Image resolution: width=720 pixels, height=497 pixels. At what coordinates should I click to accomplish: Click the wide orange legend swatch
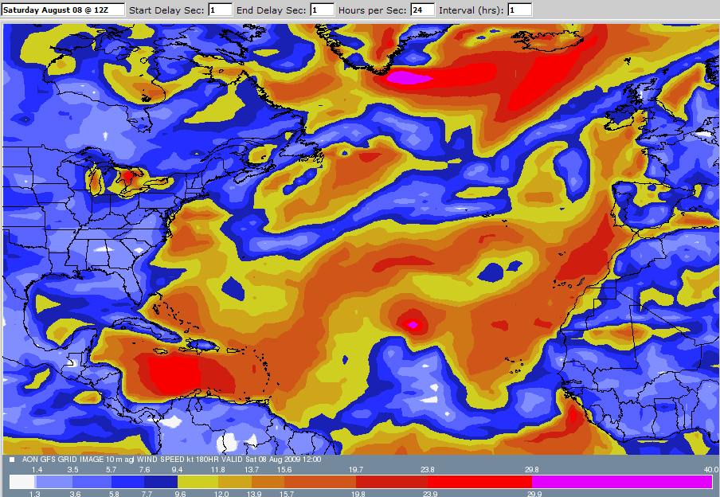[x=319, y=482]
